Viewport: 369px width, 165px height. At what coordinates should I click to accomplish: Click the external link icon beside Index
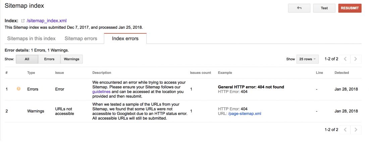[23, 21]
